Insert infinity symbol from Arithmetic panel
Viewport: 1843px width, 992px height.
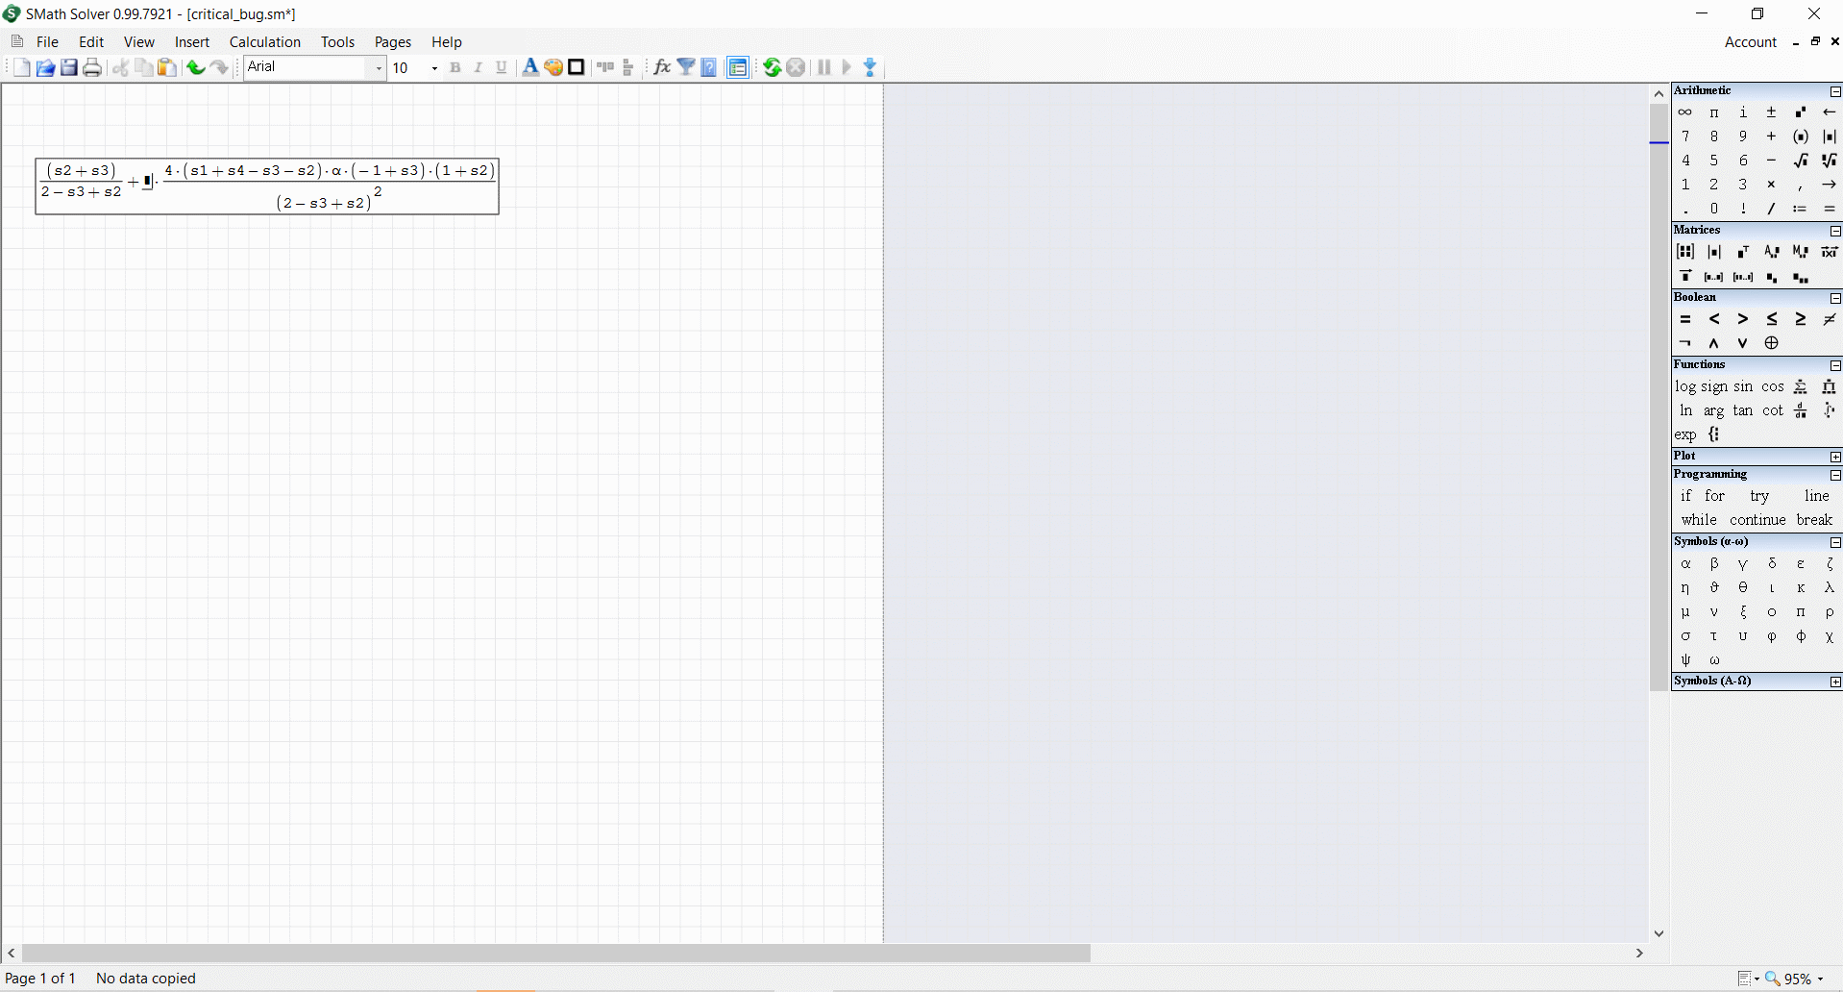point(1684,112)
